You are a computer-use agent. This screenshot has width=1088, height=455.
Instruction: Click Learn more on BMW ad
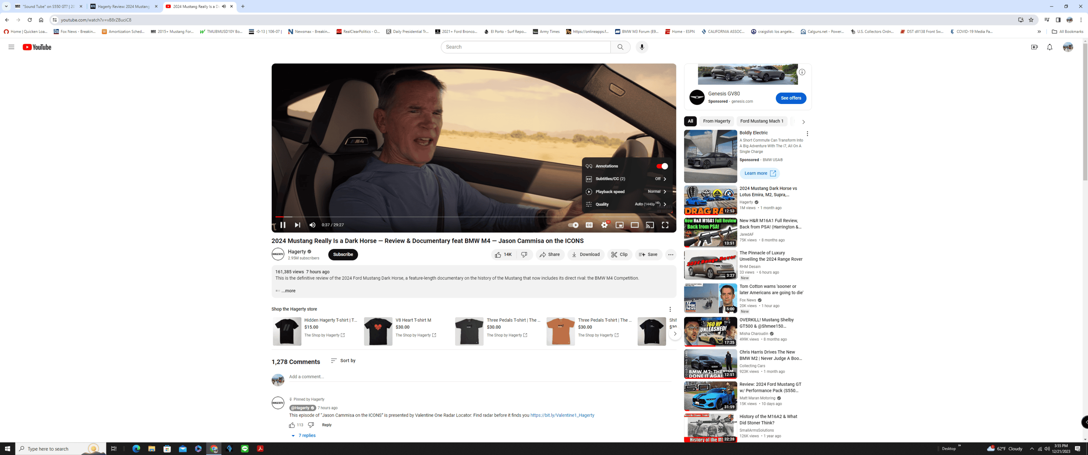tap(759, 174)
